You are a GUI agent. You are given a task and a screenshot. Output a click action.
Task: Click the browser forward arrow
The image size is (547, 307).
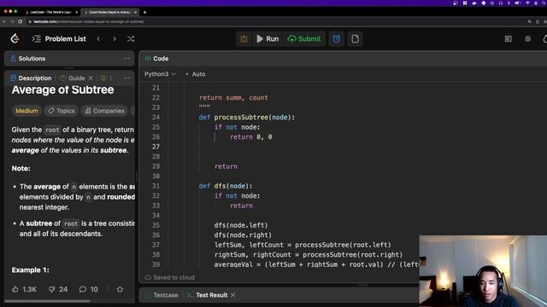tap(12, 21)
